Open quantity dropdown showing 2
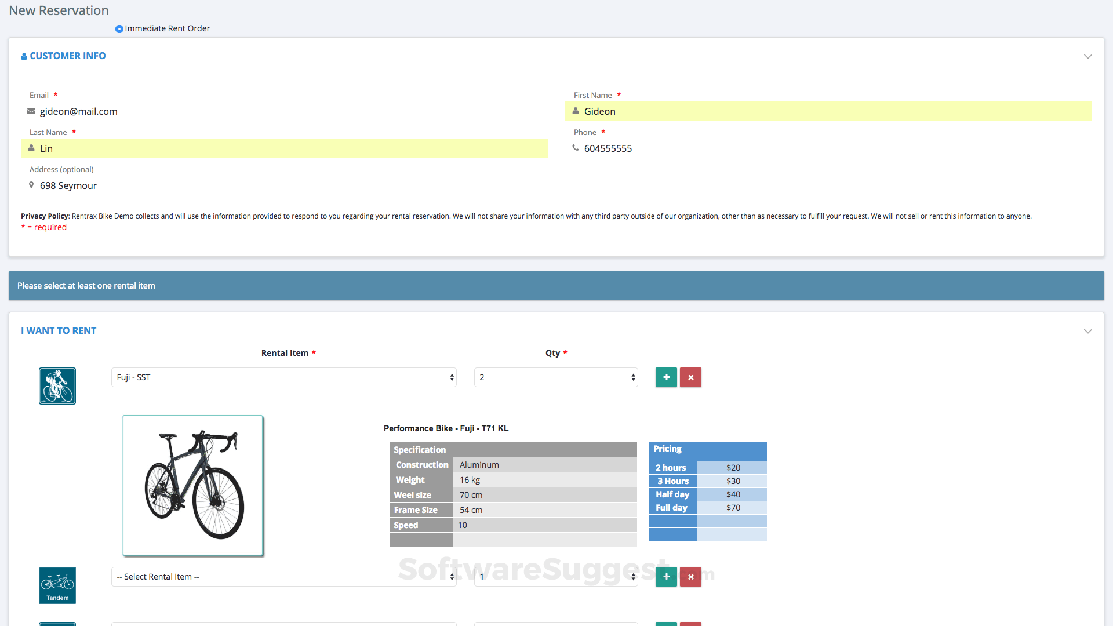Viewport: 1113px width, 626px height. [555, 377]
